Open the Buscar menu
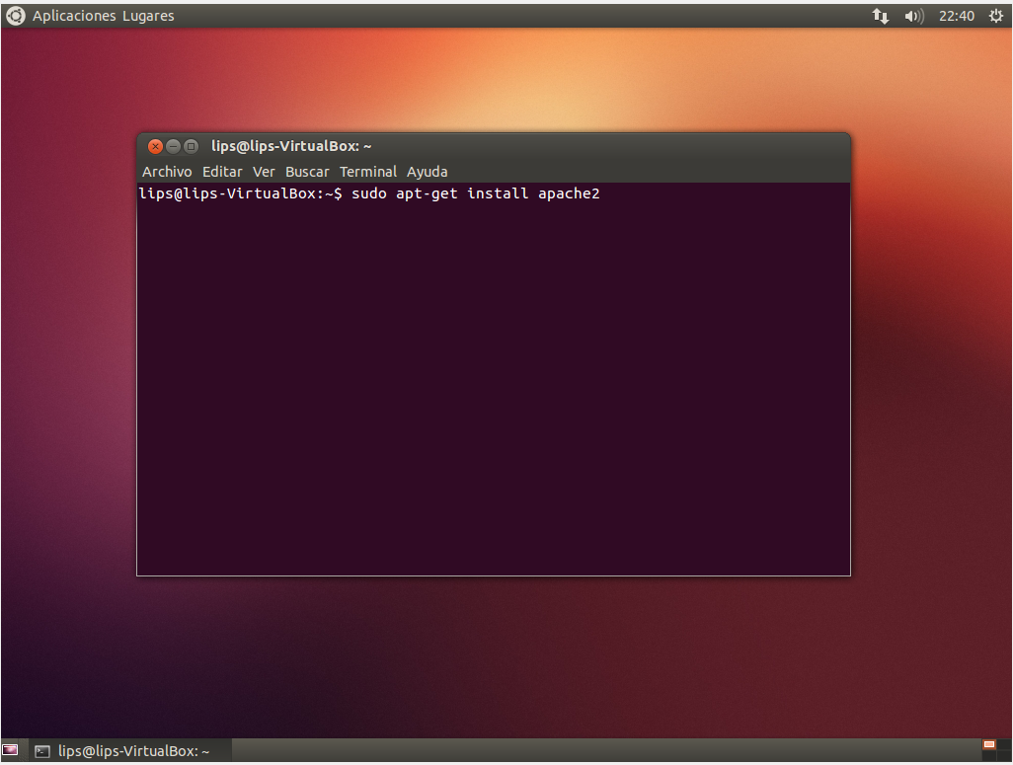This screenshot has width=1013, height=765. pos(307,172)
